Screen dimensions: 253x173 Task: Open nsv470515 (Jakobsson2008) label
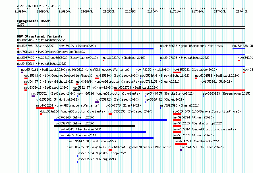tap(80, 129)
